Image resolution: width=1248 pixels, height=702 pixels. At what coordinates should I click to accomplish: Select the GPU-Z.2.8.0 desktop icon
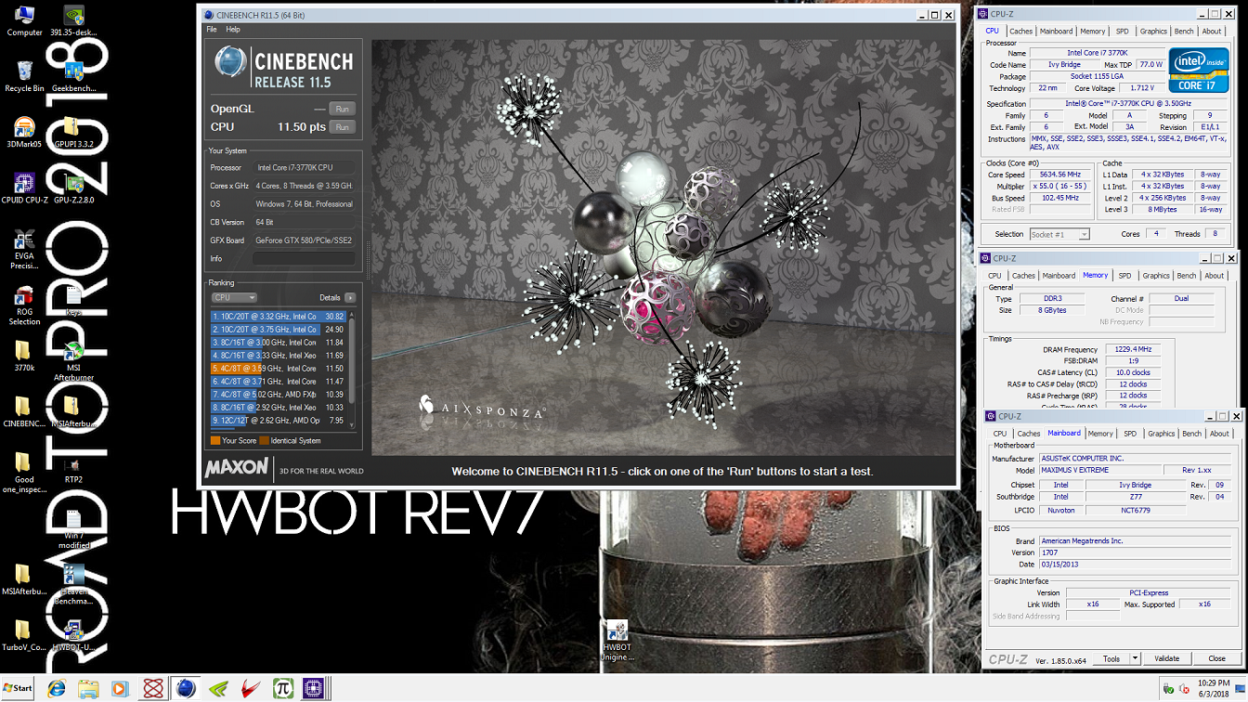point(73,188)
